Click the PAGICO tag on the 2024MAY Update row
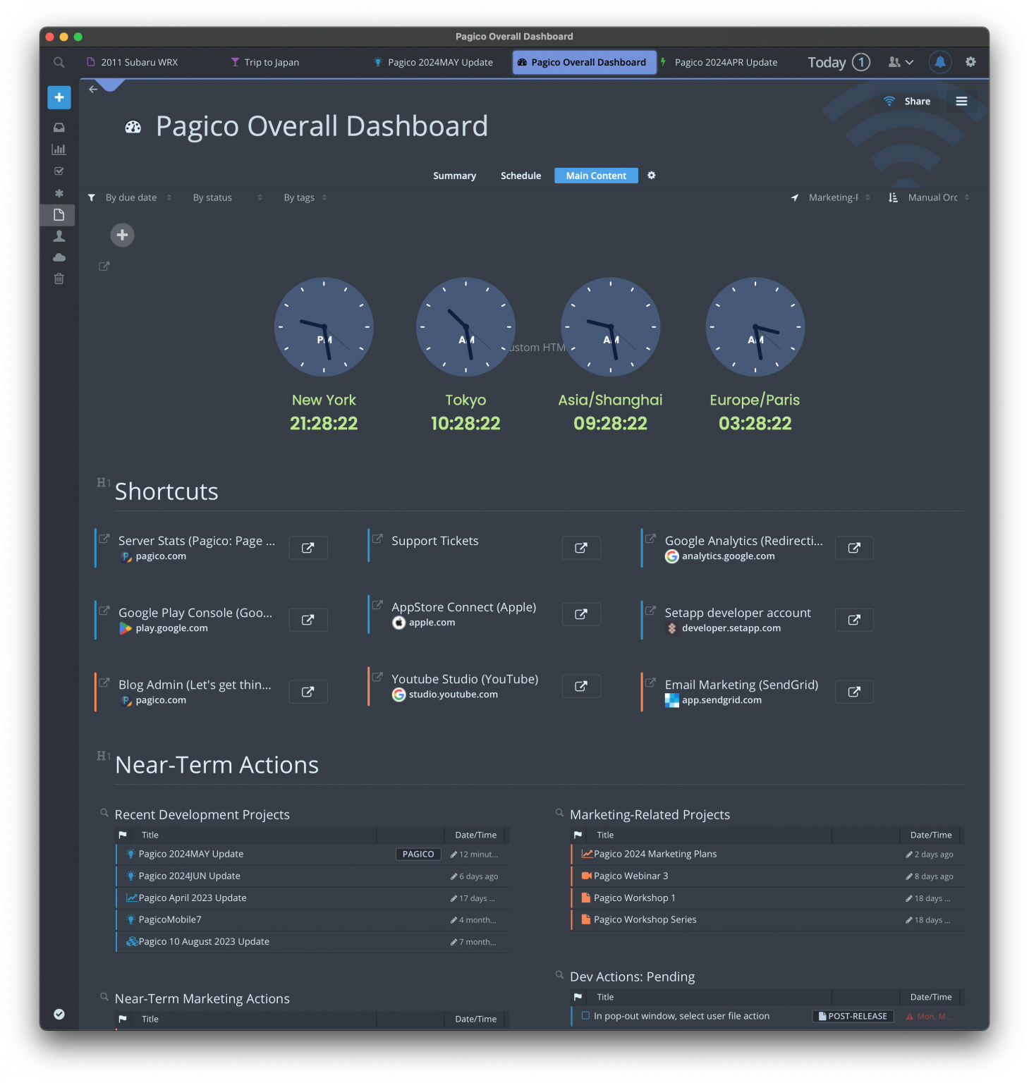The width and height of the screenshot is (1029, 1083). (418, 854)
